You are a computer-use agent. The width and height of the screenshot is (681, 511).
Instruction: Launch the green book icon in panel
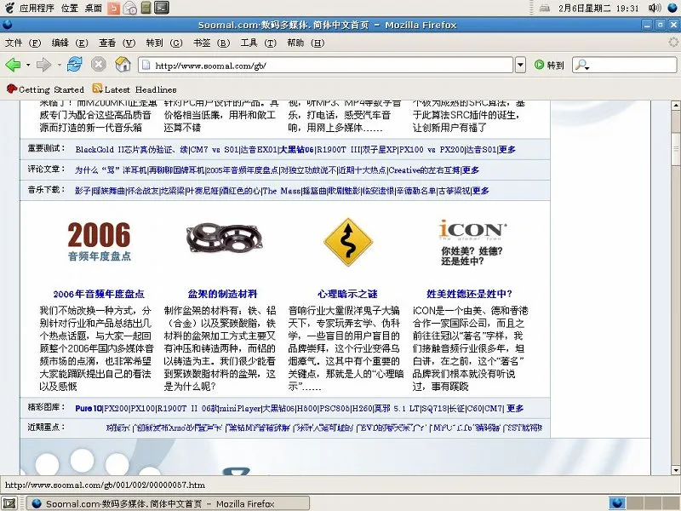coord(146,8)
